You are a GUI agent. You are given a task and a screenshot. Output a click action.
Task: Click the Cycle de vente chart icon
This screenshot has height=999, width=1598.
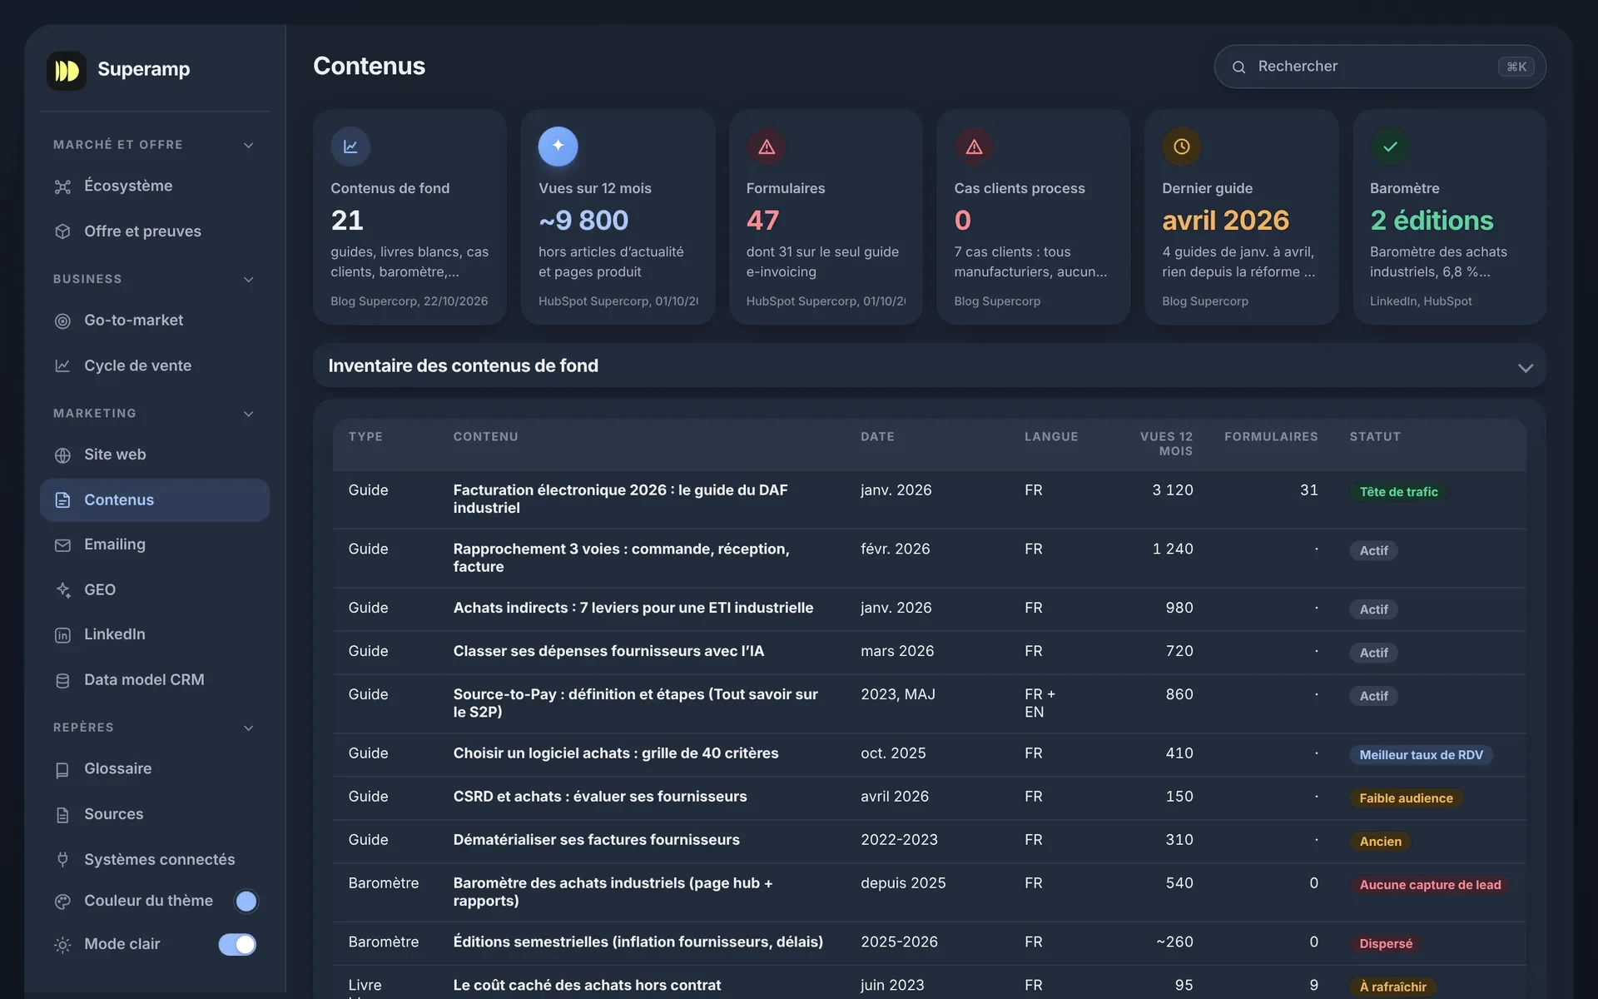[62, 365]
